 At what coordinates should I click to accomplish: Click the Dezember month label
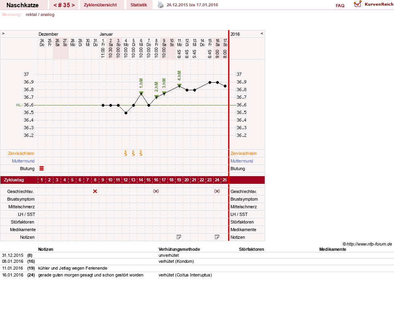(48, 34)
